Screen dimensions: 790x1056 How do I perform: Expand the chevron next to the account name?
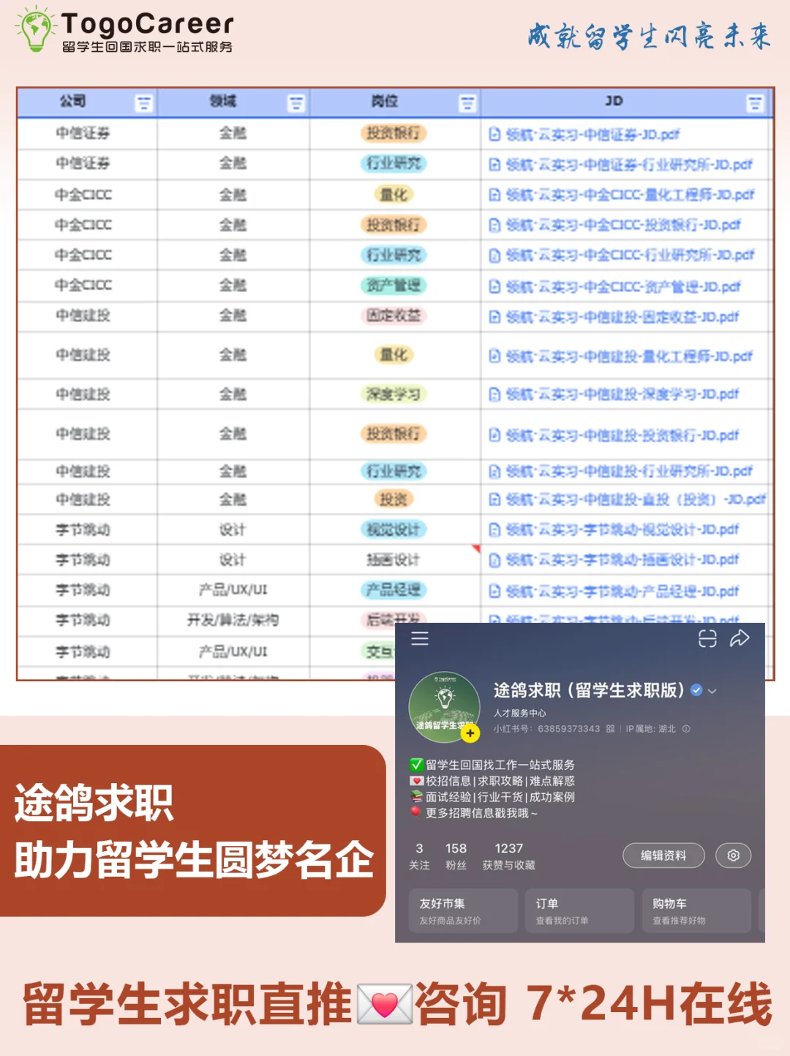712,691
